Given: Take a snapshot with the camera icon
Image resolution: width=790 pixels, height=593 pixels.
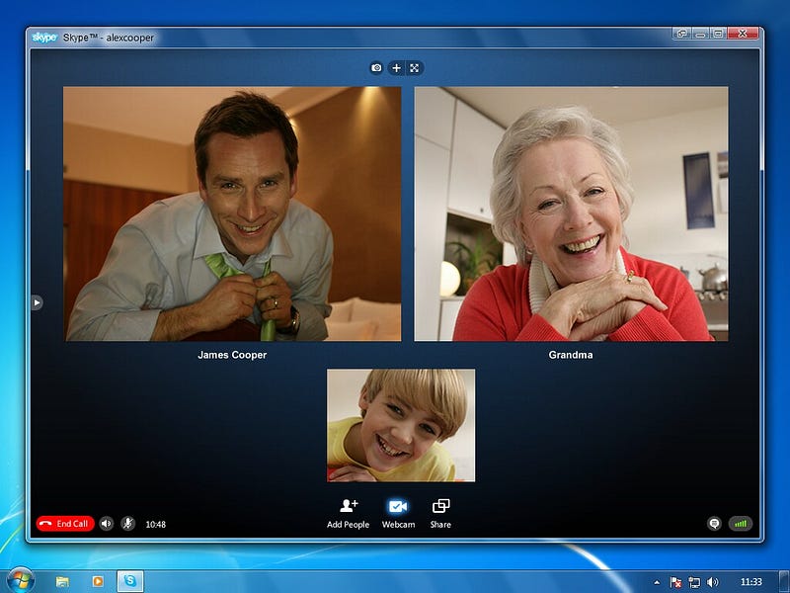Looking at the screenshot, I should pos(376,67).
